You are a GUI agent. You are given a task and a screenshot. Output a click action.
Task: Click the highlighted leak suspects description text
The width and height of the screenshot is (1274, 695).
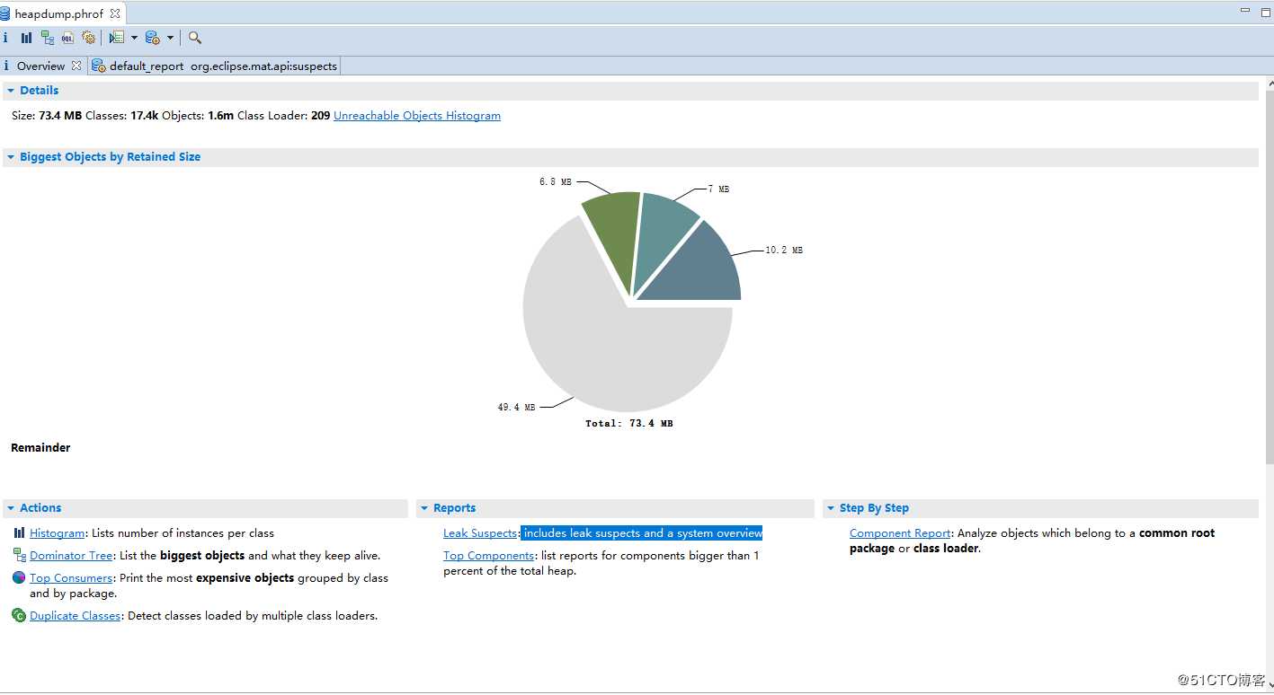[642, 533]
